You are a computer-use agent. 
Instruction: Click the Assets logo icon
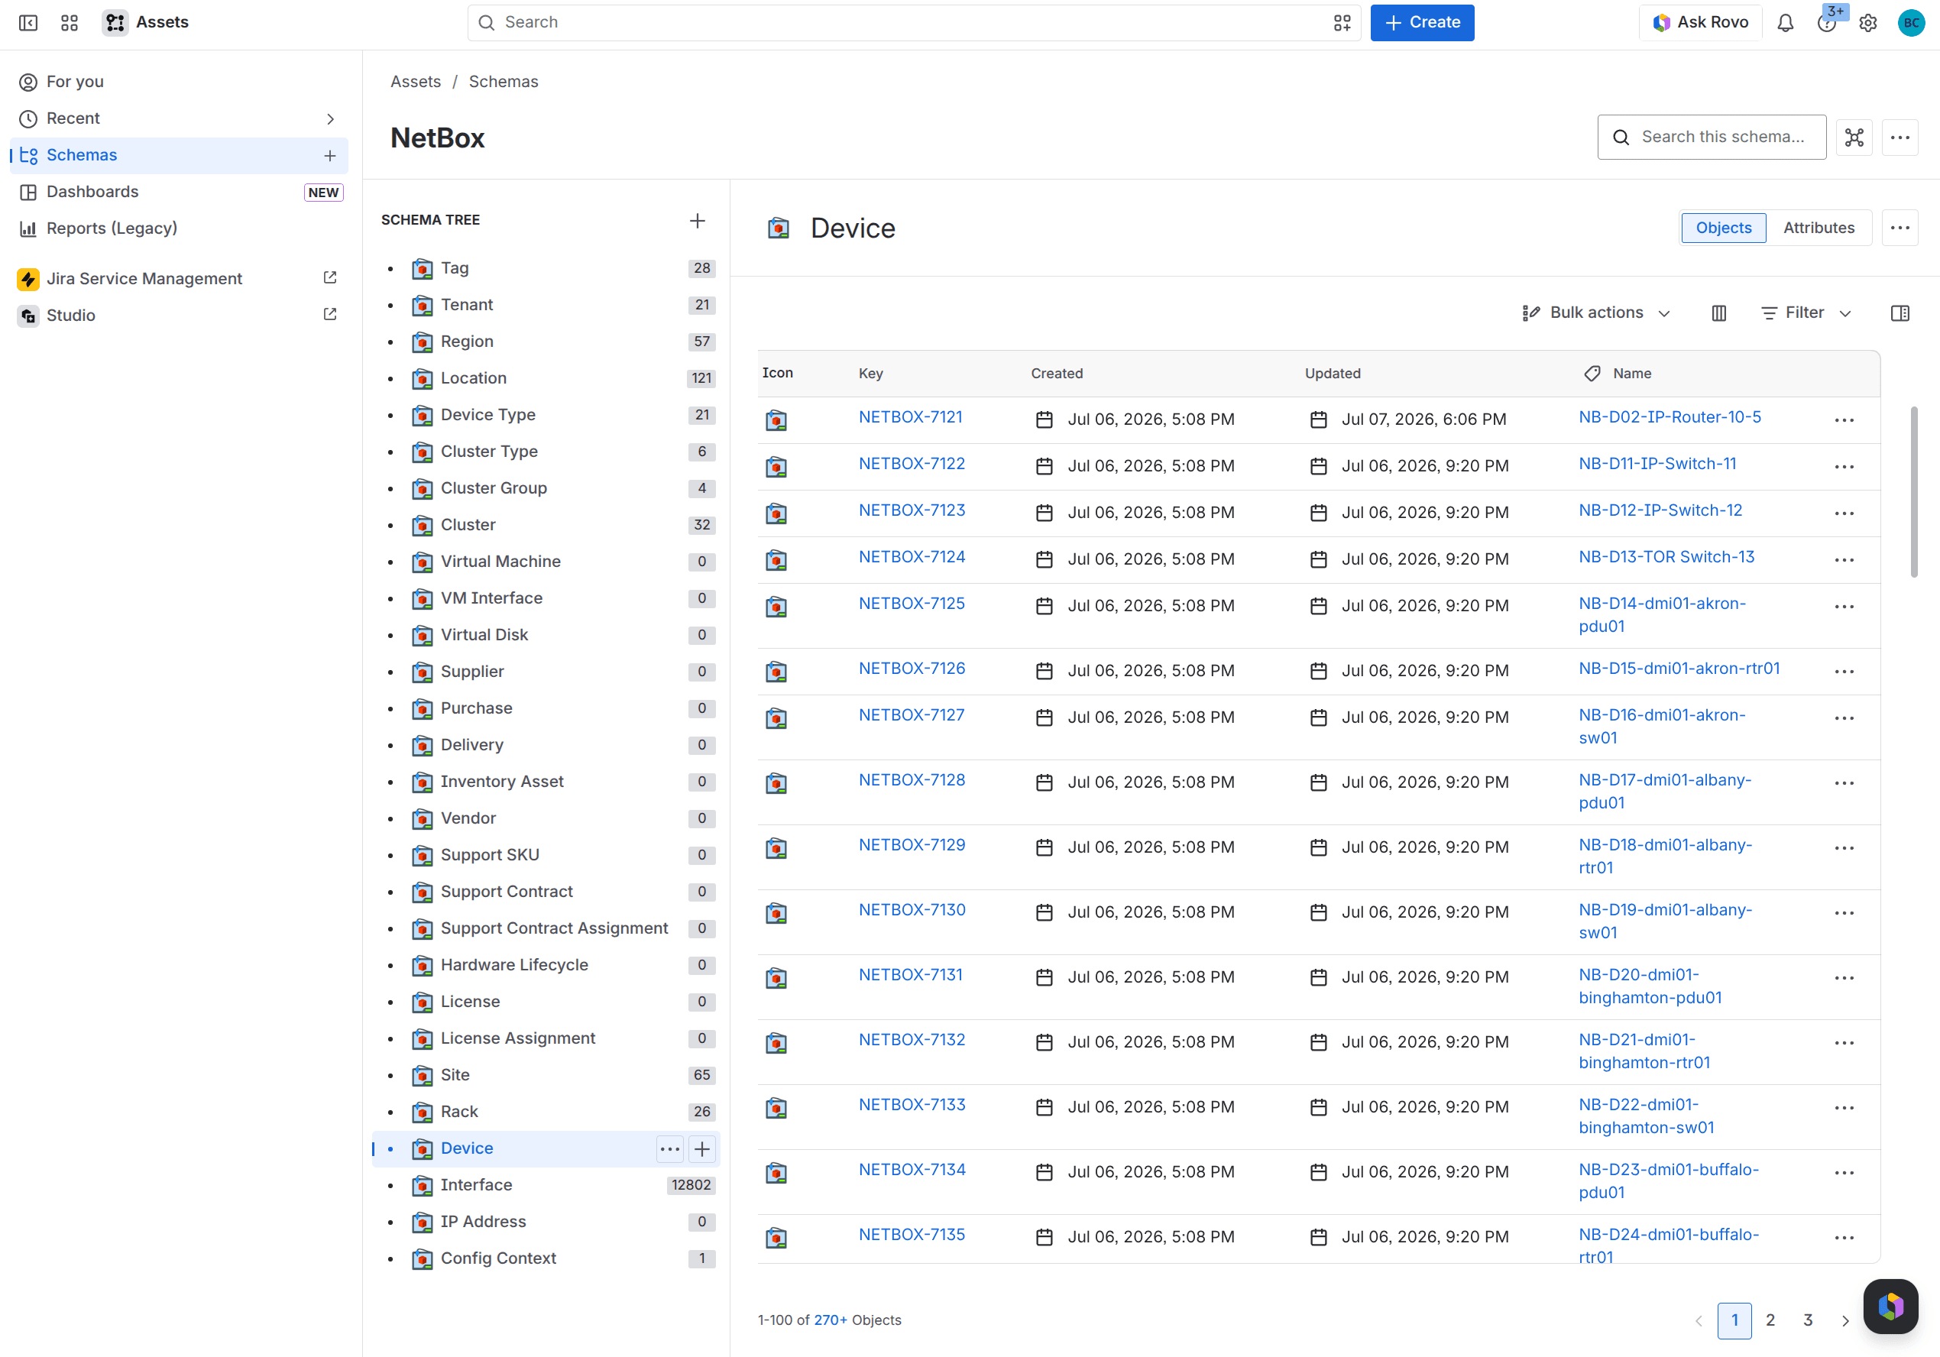pos(115,23)
